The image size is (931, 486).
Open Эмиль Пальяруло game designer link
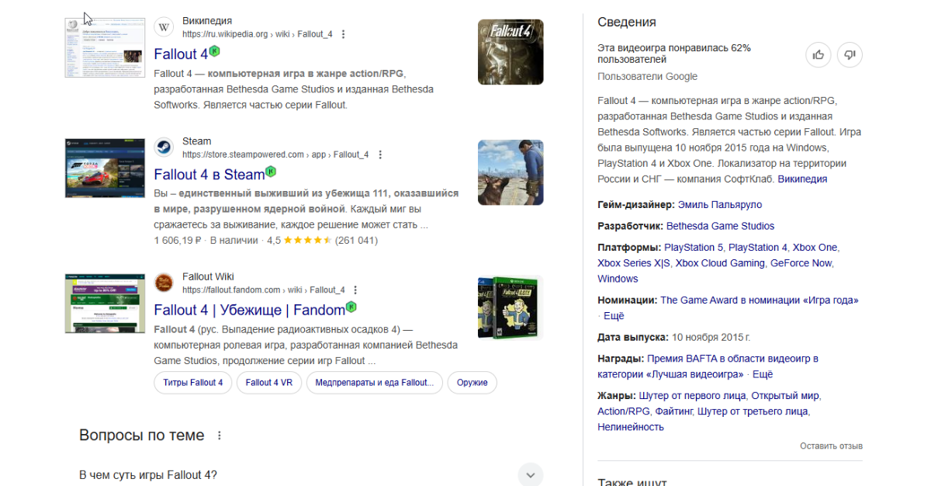(x=720, y=205)
